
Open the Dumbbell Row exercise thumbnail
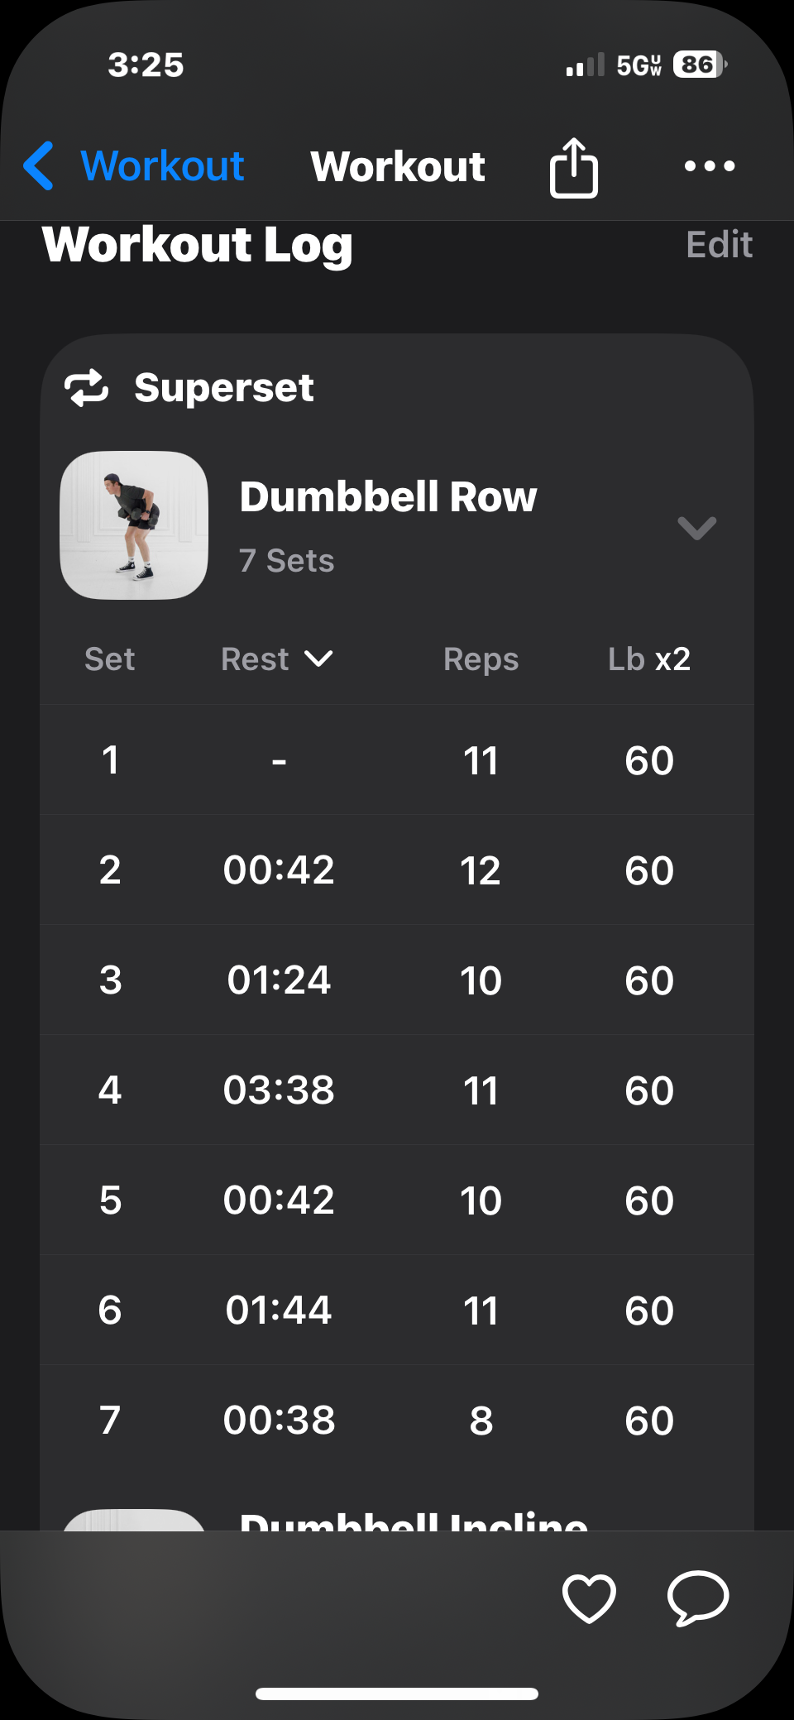tap(134, 525)
